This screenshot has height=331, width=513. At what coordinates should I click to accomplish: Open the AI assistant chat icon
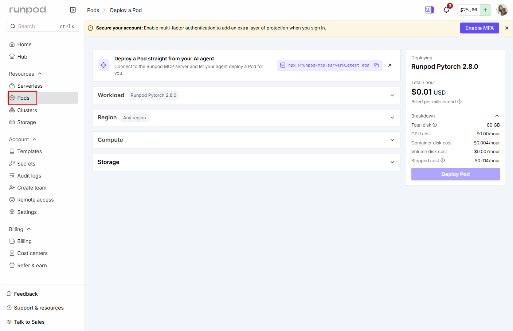[x=430, y=10]
